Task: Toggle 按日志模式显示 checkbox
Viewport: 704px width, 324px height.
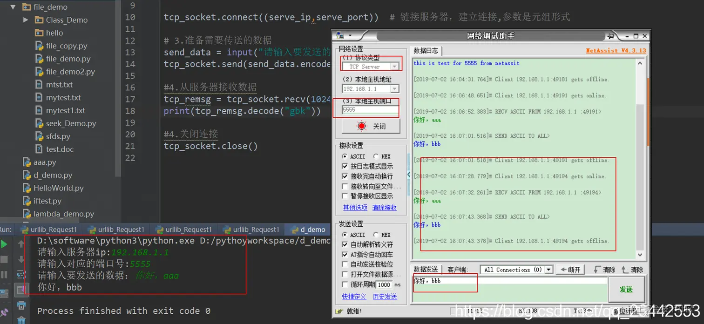Action: [x=345, y=166]
